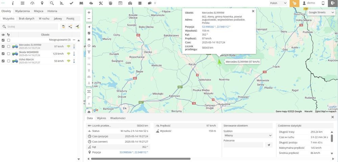Viewport: 338px width, 162px height.
Task: Open the chat speech bubbles icon
Action: coord(150,3)
